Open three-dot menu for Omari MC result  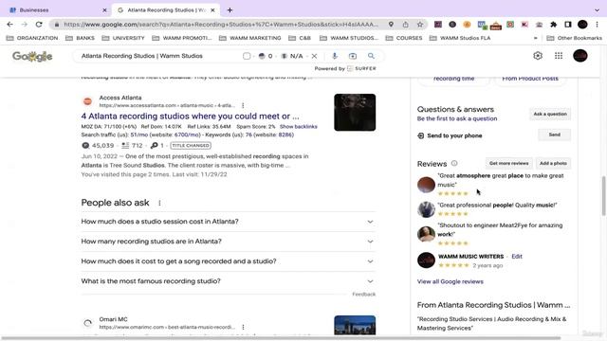(x=243, y=327)
